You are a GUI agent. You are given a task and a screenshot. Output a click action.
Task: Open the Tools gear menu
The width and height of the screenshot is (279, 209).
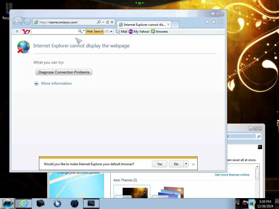coord(220,22)
